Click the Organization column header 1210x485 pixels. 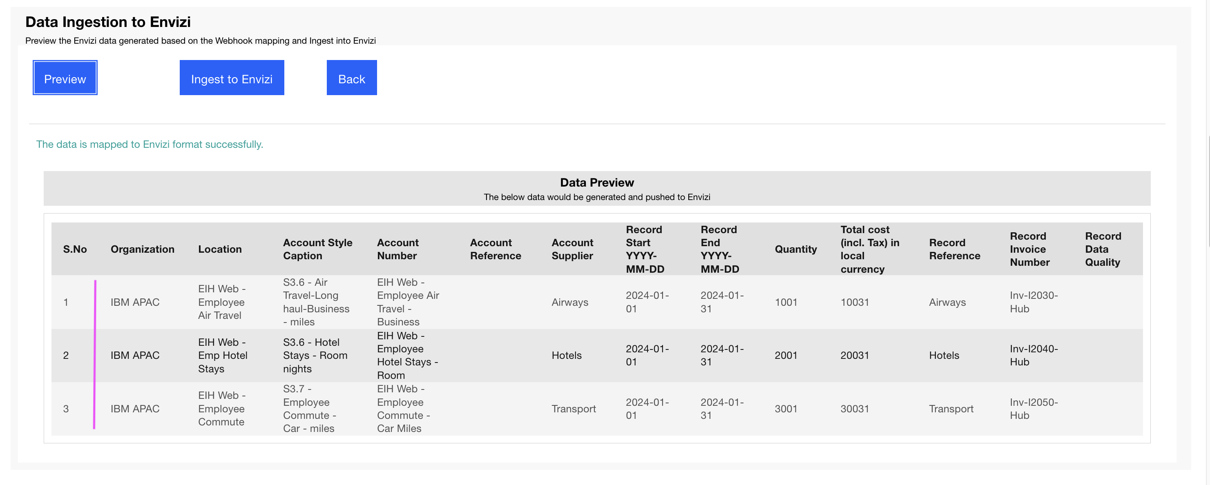142,249
